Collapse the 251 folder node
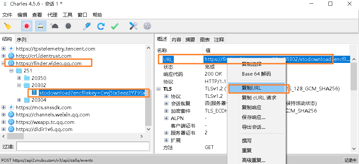The image size is (359, 164). pyautogui.click(x=11, y=70)
